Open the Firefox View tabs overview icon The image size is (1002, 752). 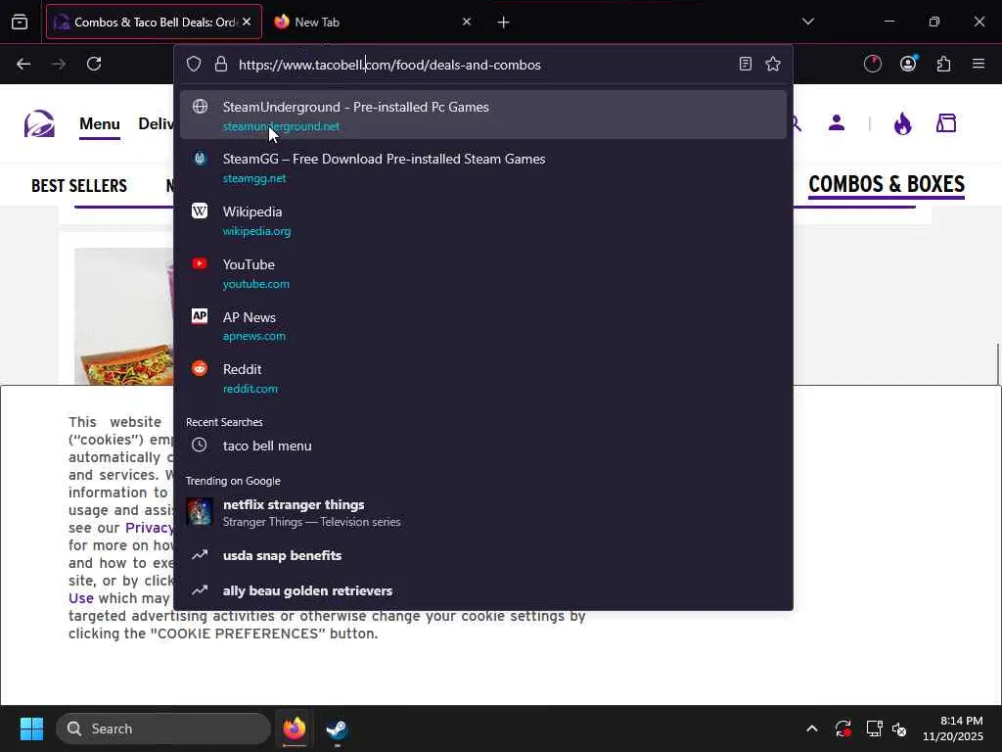pyautogui.click(x=20, y=23)
